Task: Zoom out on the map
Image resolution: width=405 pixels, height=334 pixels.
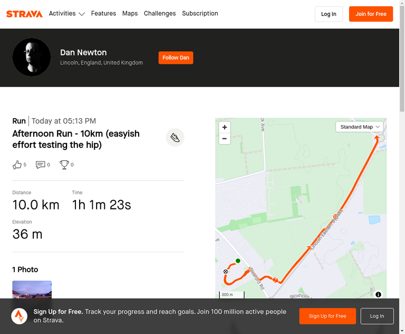Action: pos(225,139)
